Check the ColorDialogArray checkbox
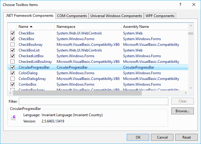 tap(13, 79)
